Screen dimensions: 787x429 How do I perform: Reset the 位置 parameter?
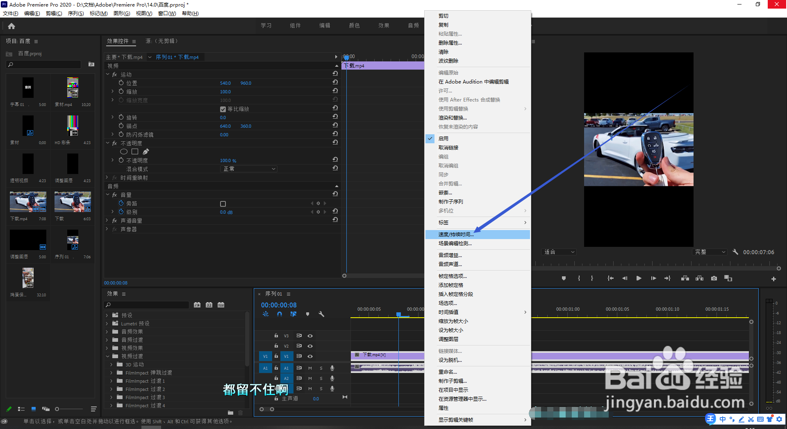335,83
